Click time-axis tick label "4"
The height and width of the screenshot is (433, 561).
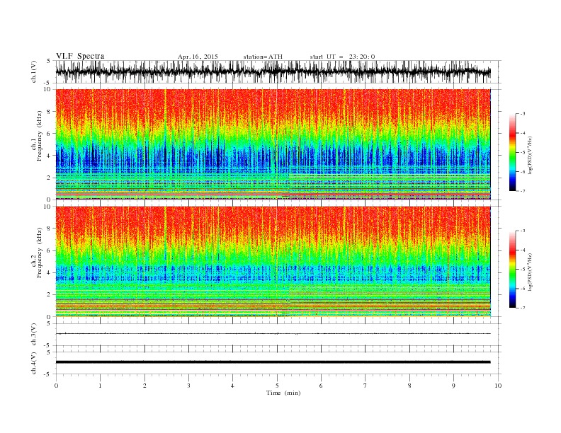coord(233,386)
